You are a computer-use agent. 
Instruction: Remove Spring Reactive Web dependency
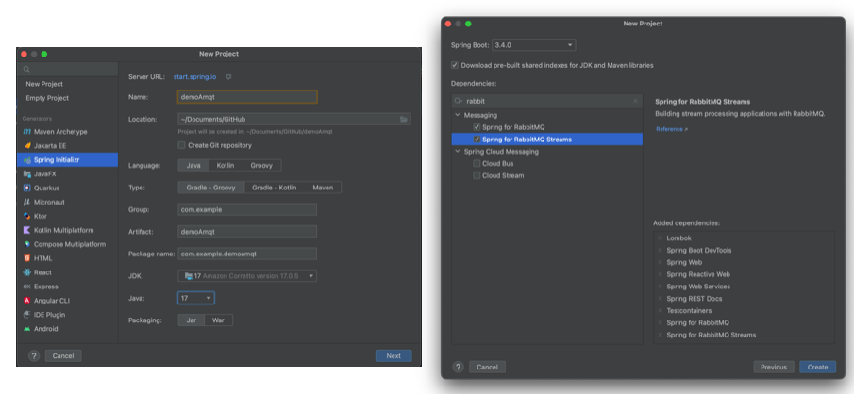[661, 274]
